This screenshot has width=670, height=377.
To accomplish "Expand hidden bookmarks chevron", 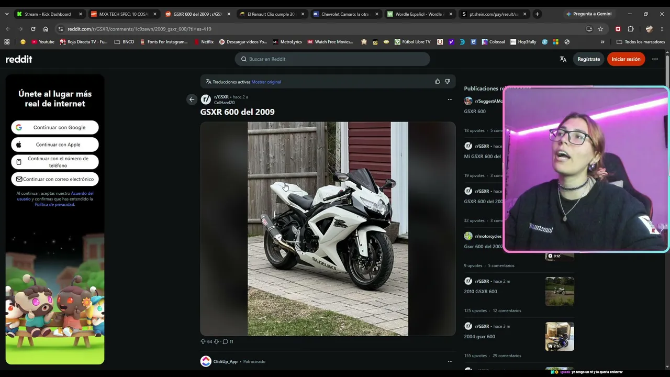I will 602,42.
